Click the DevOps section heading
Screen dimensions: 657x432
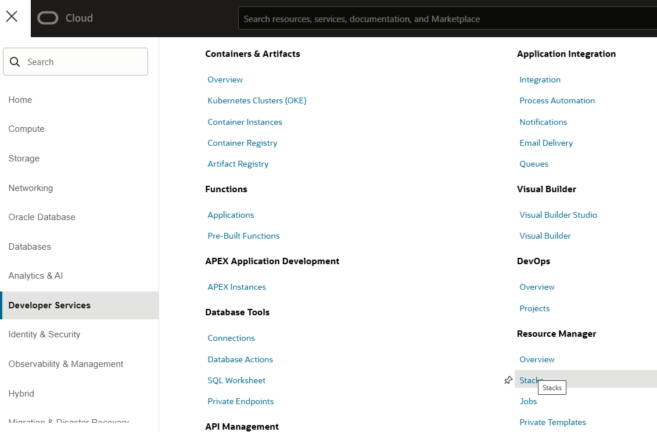pos(533,261)
